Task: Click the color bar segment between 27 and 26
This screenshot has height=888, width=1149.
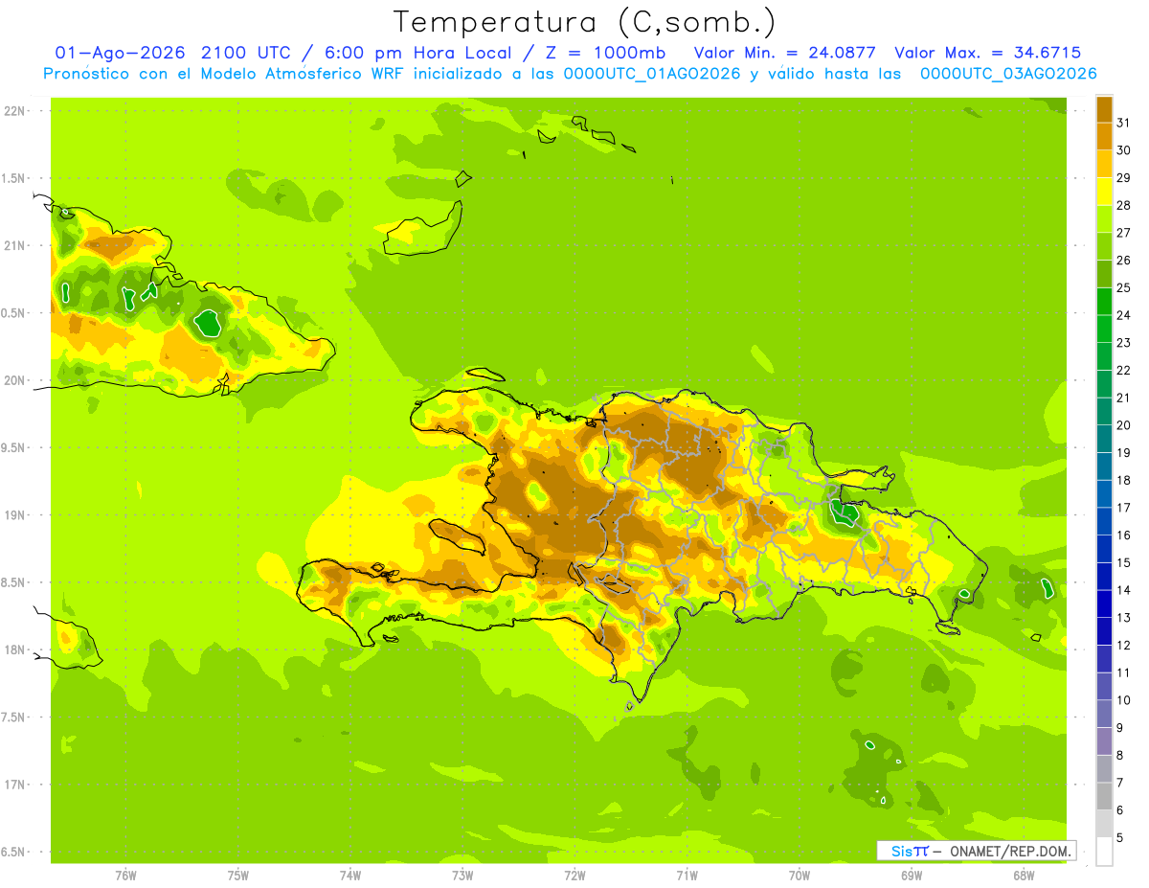Action: [x=1104, y=246]
